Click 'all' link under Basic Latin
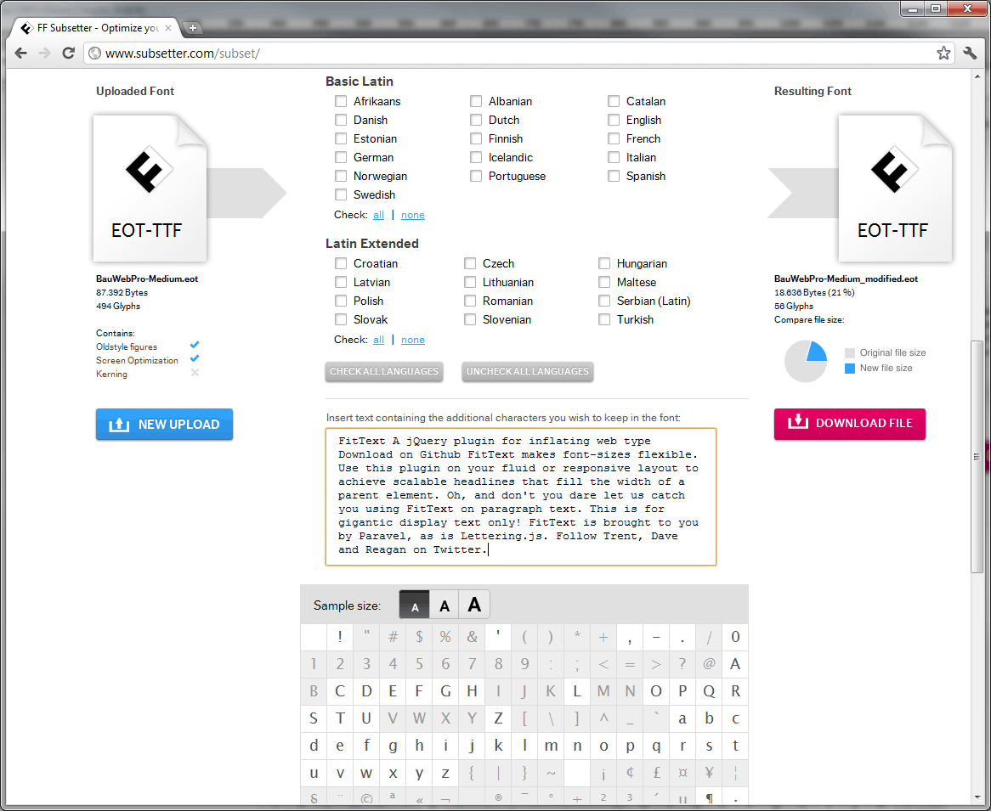The image size is (991, 811). point(378,215)
